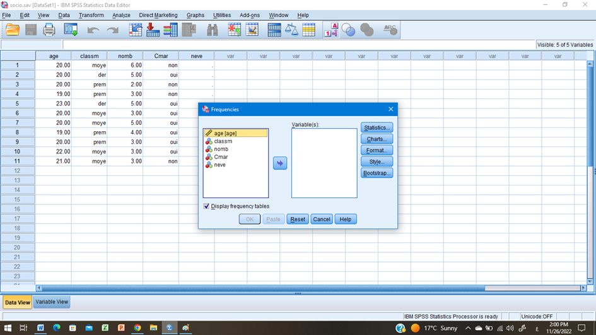The image size is (596, 335).
Task: Move selected variable with the arrow button
Action: [280, 163]
